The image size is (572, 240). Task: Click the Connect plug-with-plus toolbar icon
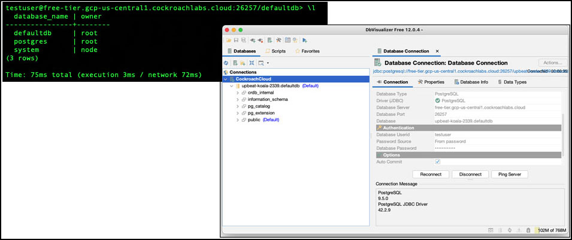252,41
